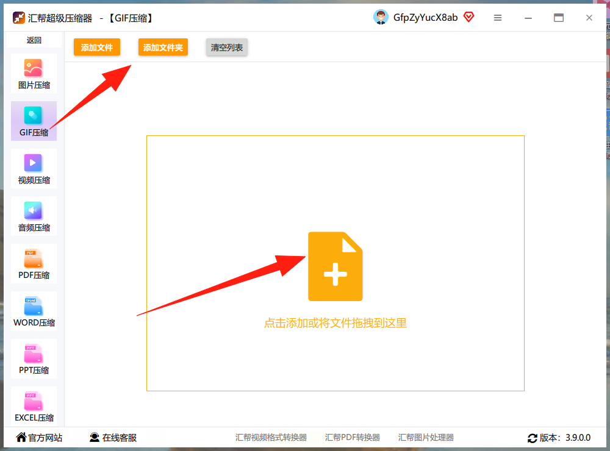
Task: Contact 在线客服 online support
Action: [x=113, y=438]
